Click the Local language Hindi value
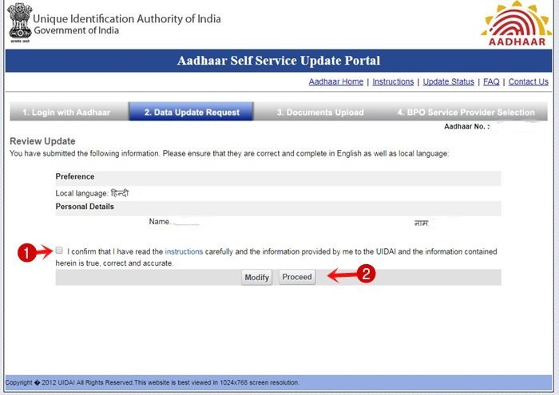 pyautogui.click(x=120, y=193)
